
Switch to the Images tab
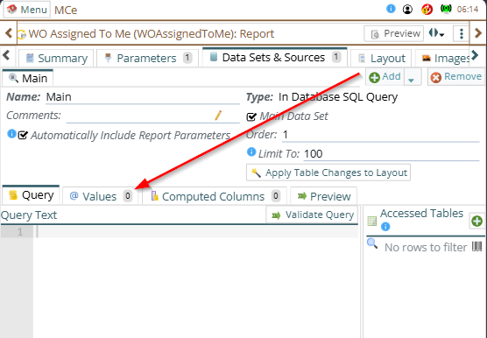tap(443, 58)
